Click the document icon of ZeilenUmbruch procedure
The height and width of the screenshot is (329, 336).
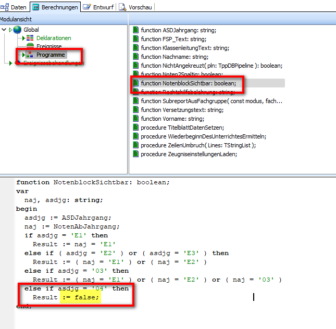(135, 145)
